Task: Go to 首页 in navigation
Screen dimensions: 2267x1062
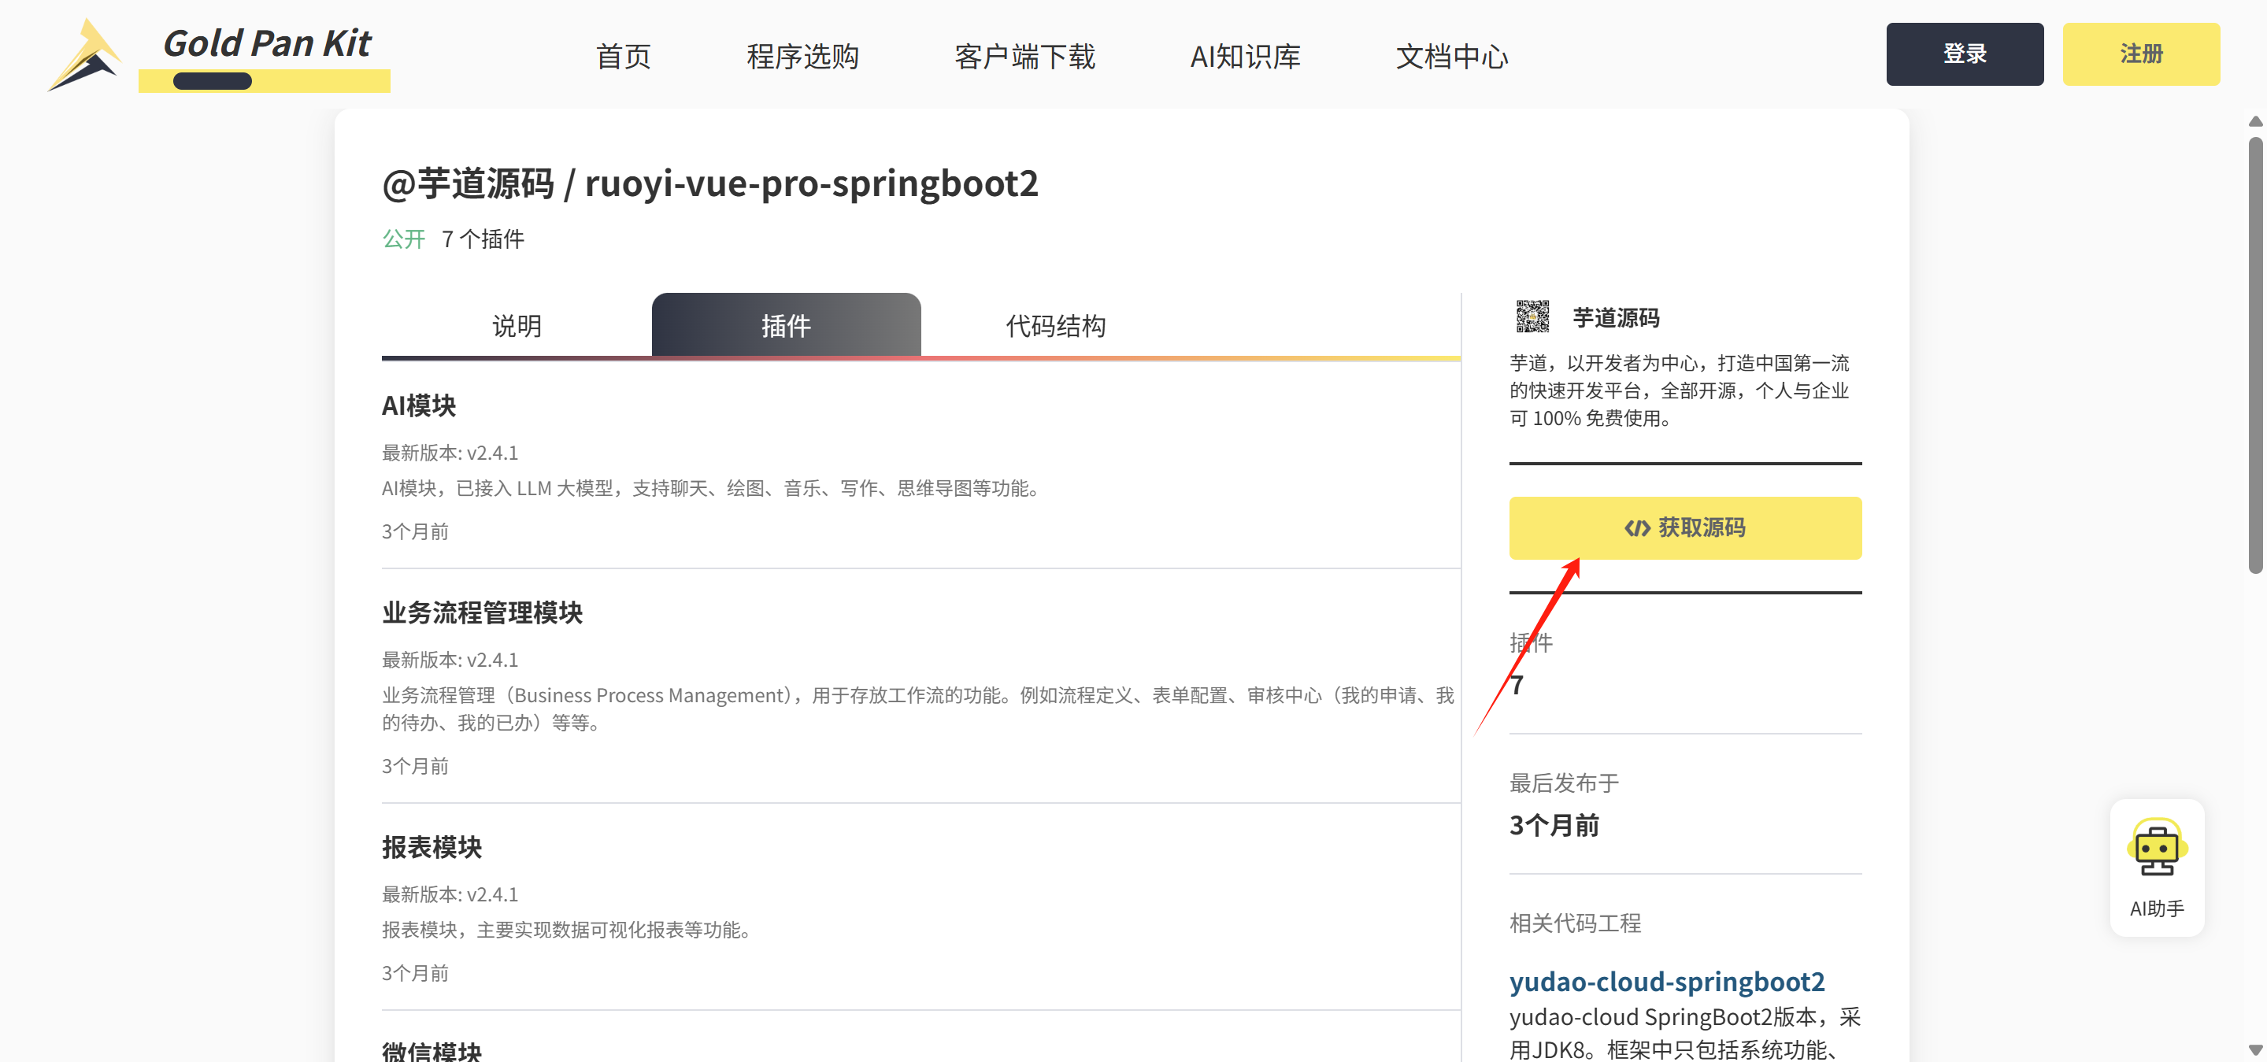Action: [623, 57]
